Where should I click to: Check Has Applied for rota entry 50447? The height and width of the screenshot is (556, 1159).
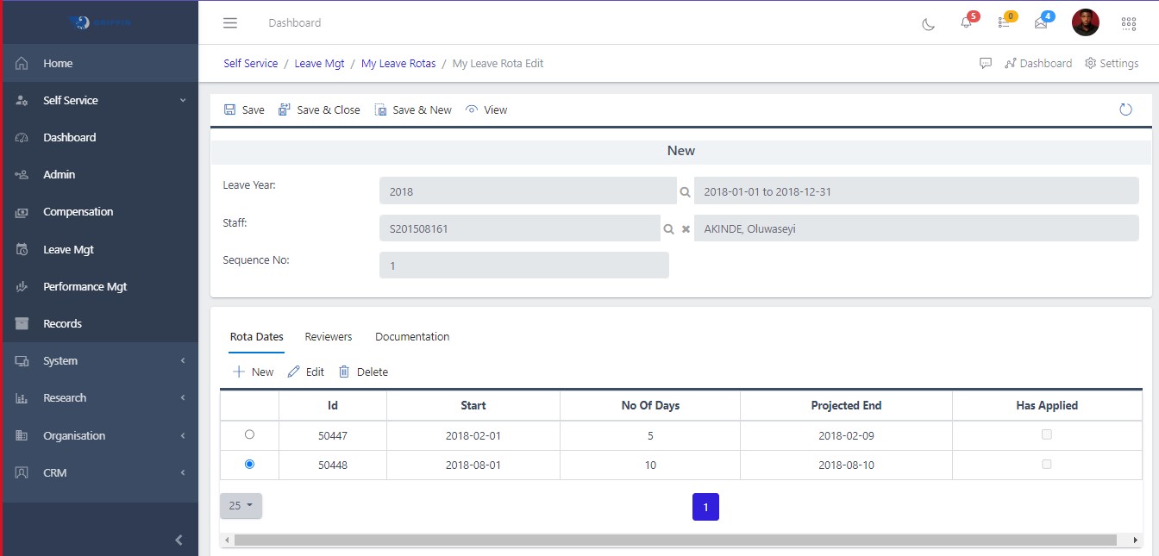1047,434
